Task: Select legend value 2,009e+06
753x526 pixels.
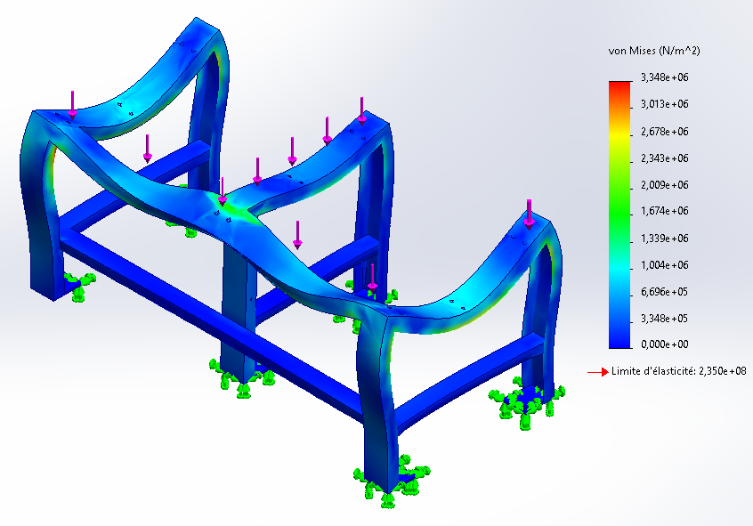Action: [x=665, y=185]
